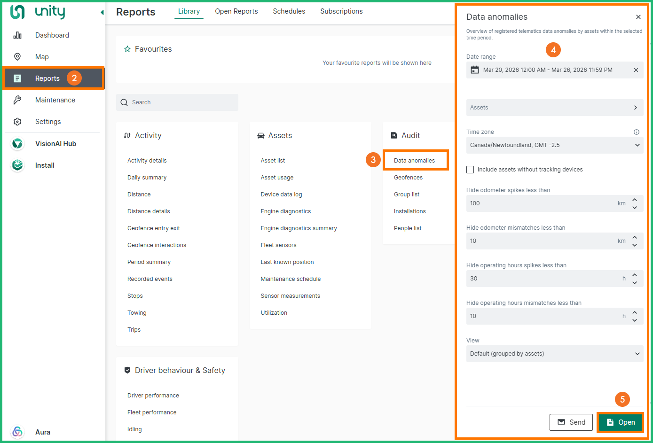The image size is (653, 443).
Task: Open the View grouping dropdown
Action: [x=554, y=354]
